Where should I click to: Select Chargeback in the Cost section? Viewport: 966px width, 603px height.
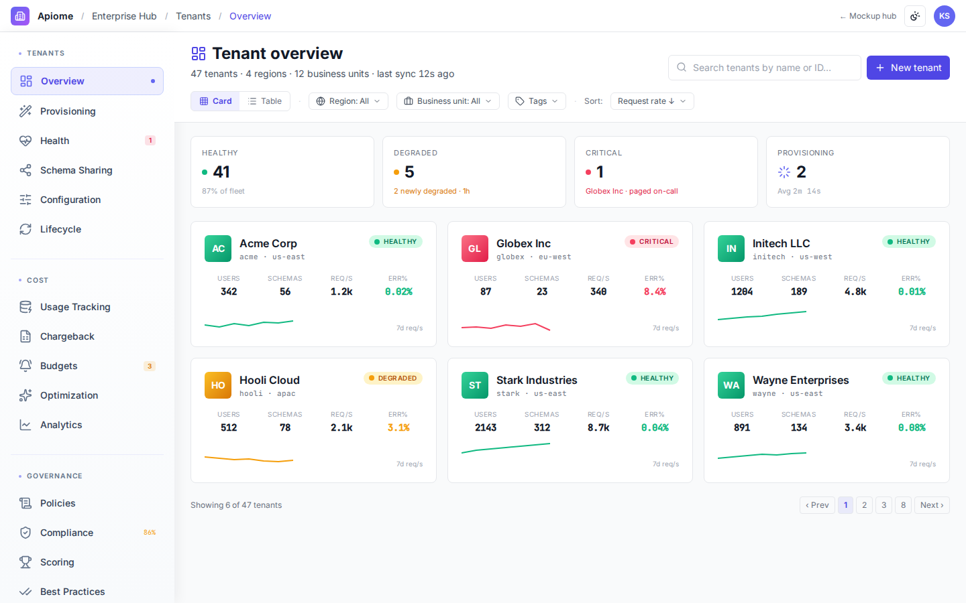(x=87, y=336)
